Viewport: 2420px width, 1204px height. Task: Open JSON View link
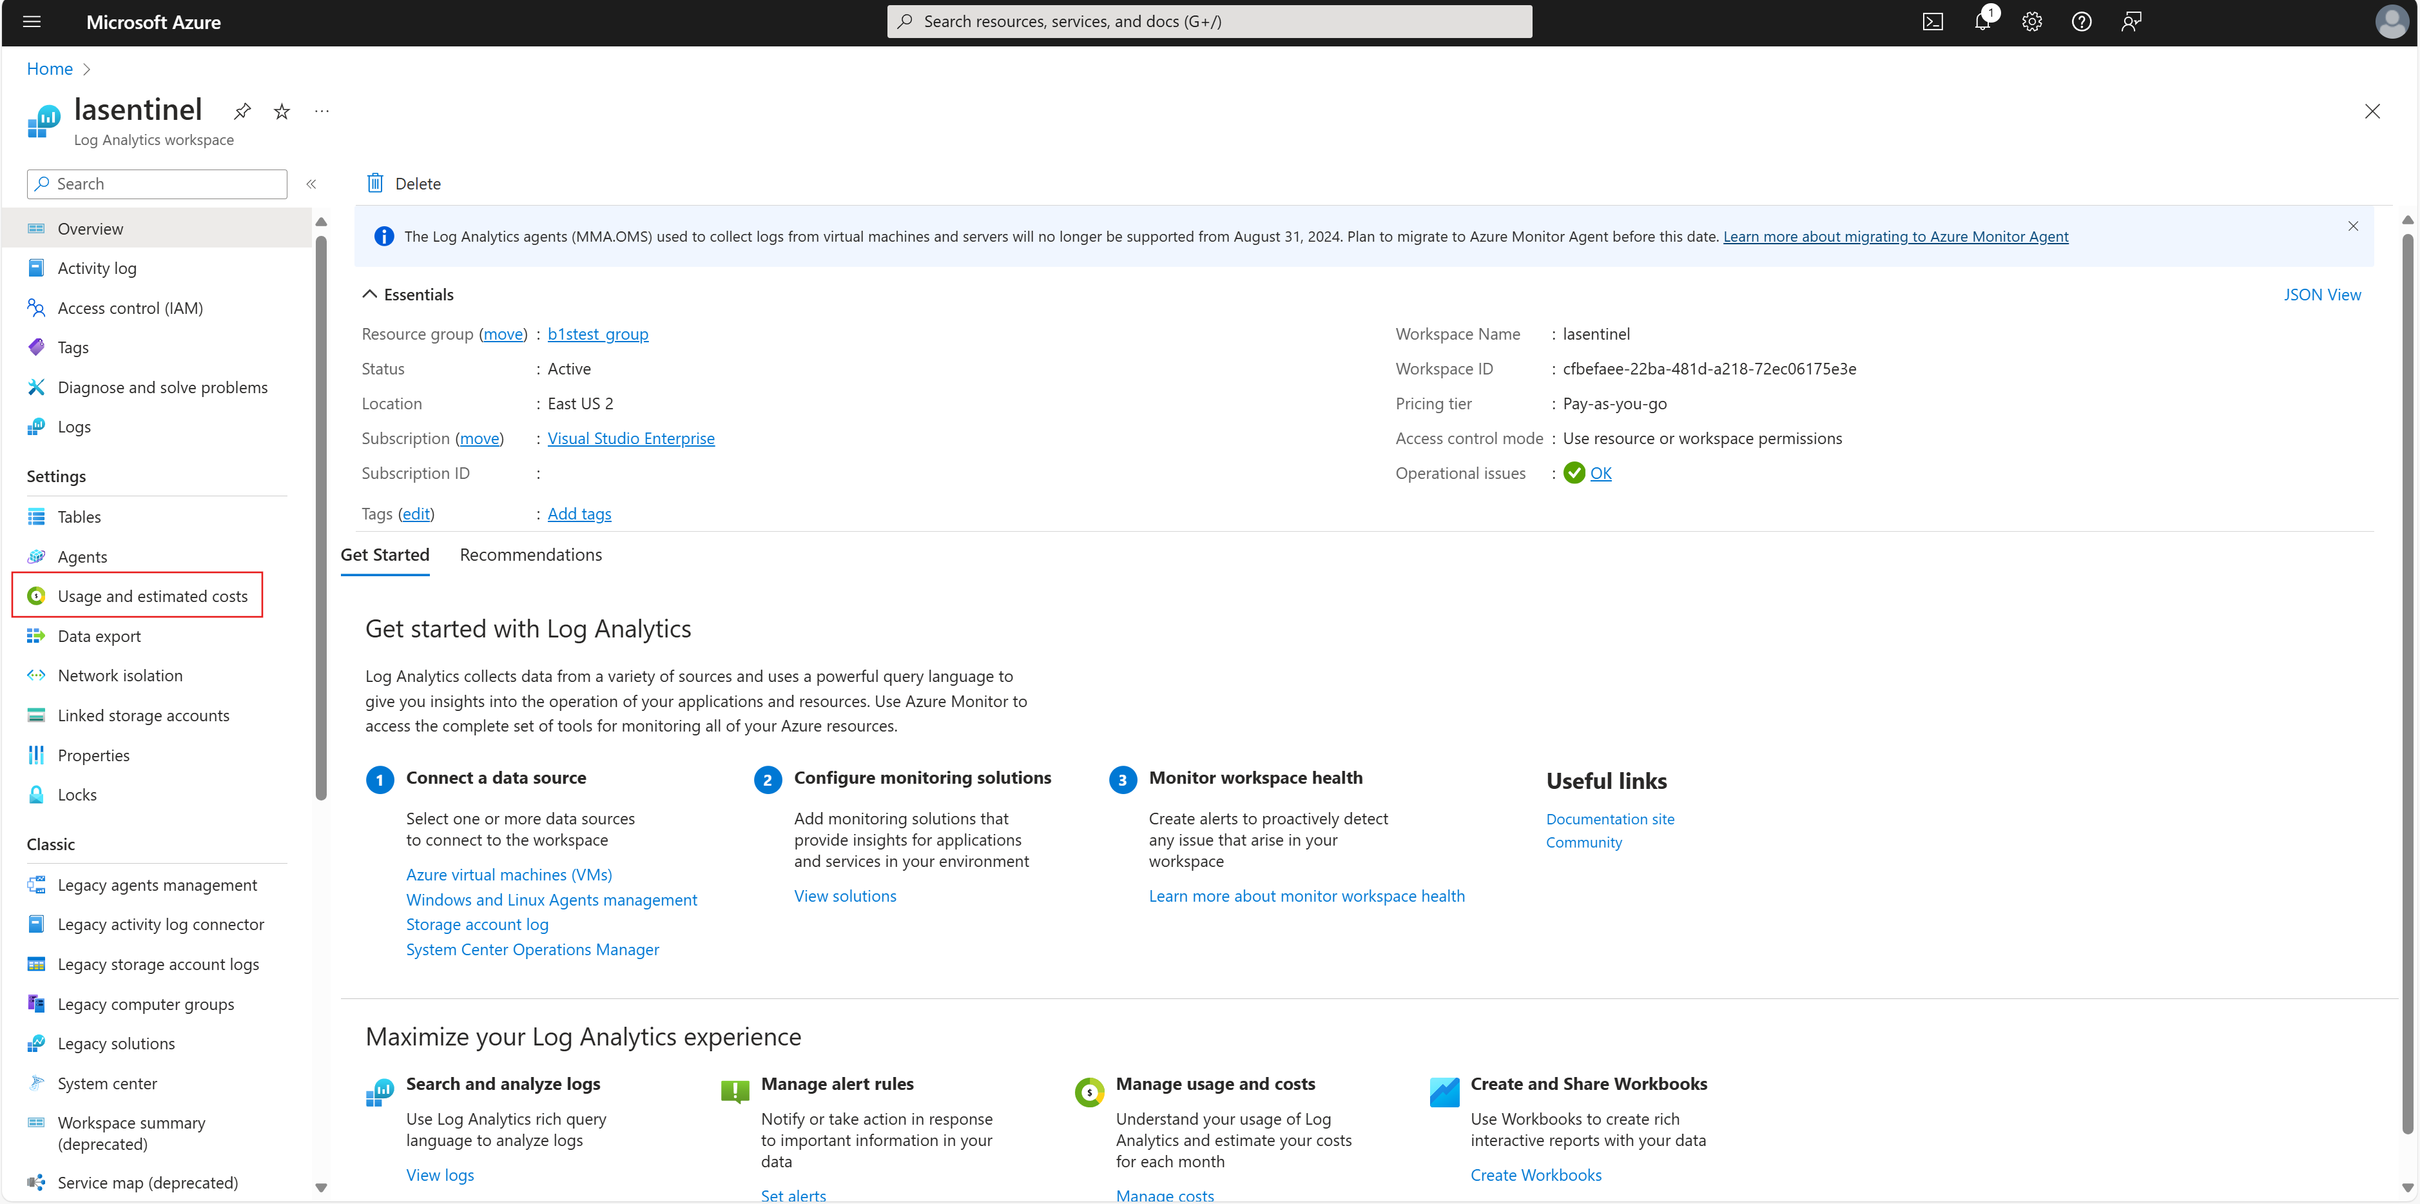tap(2321, 295)
